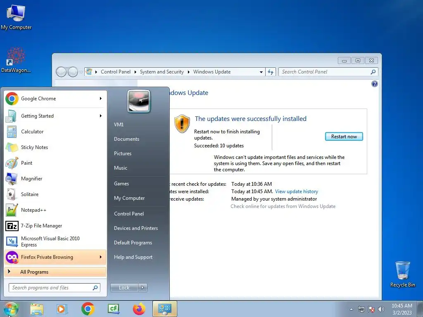This screenshot has height=317, width=423.
Task: Open Default Programs
Action: click(133, 243)
